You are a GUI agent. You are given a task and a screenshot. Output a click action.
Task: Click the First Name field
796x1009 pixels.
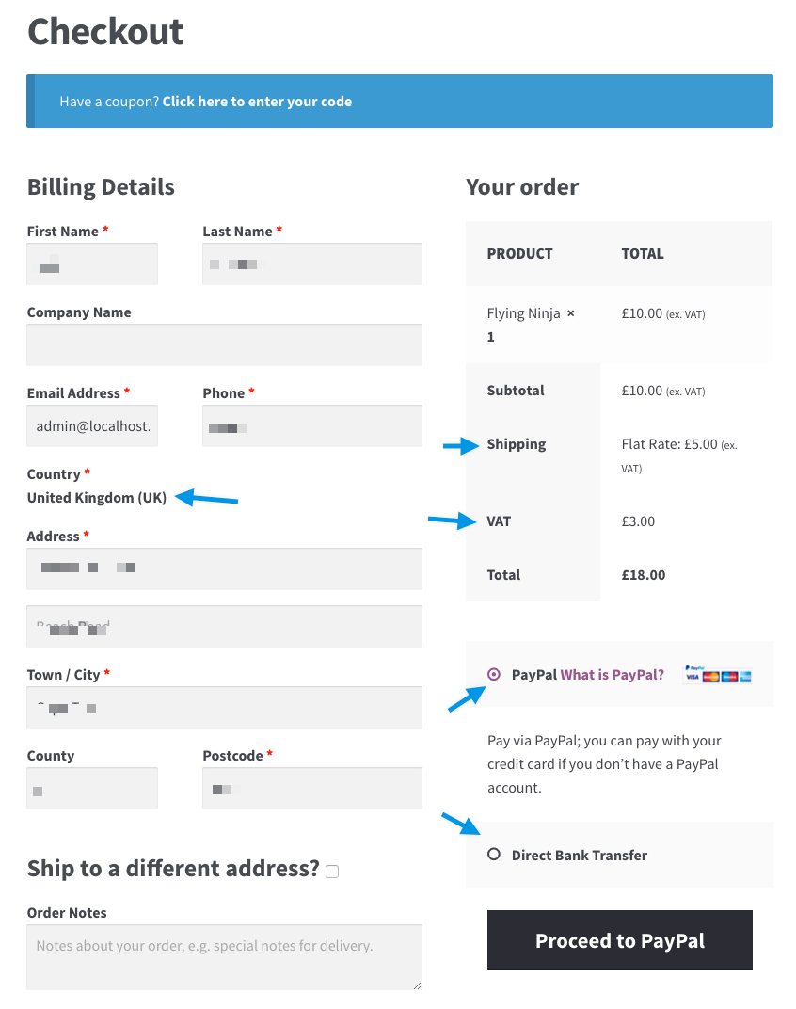coord(91,264)
